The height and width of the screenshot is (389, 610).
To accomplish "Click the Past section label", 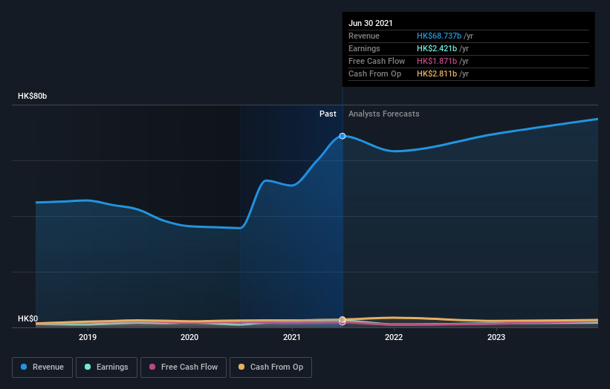I will 328,114.
